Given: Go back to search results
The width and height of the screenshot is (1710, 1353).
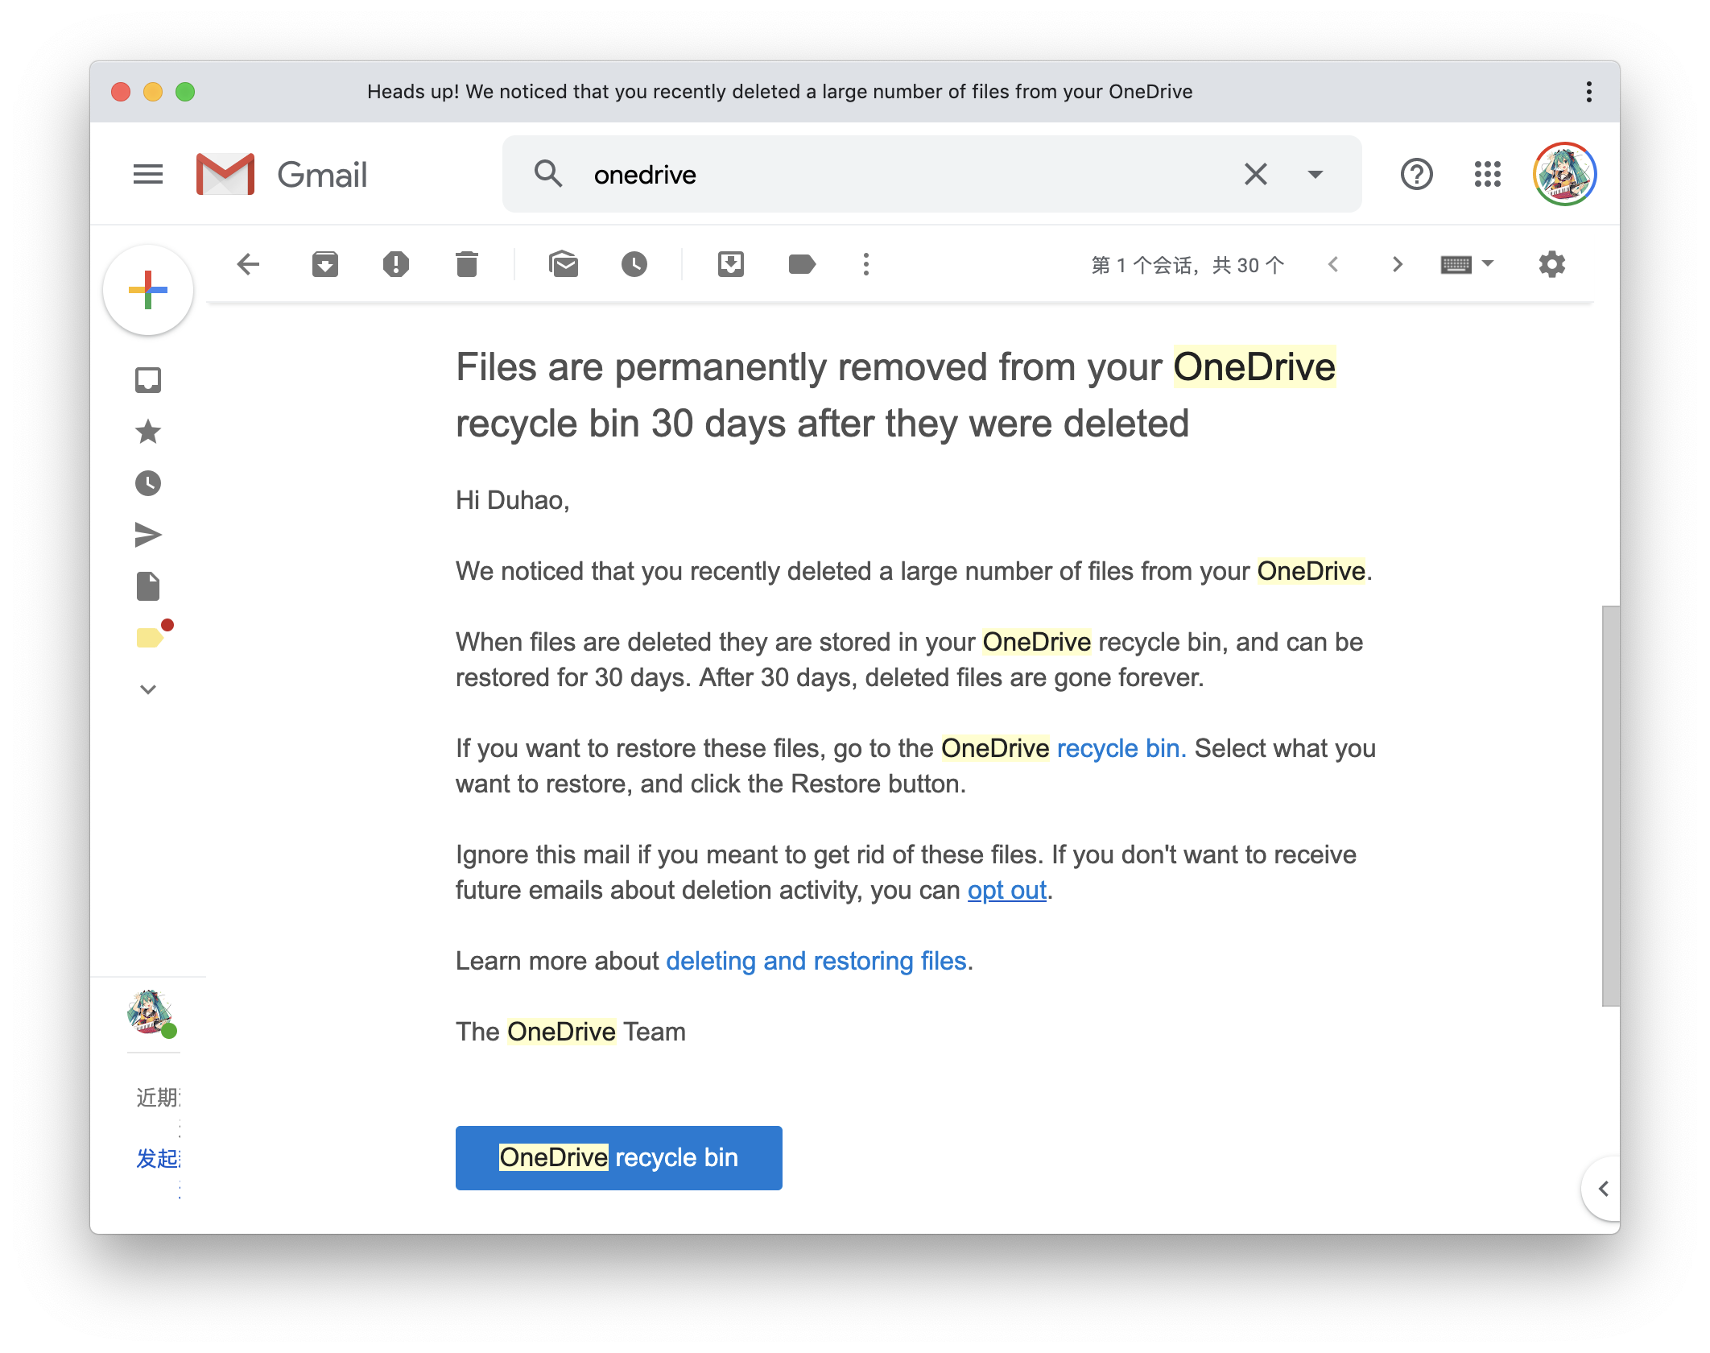Looking at the screenshot, I should coord(248,264).
